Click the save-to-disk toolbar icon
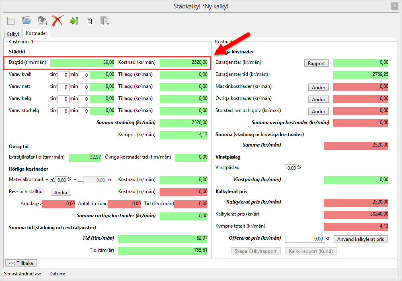Image resolution: width=402 pixels, height=281 pixels. pyautogui.click(x=42, y=21)
